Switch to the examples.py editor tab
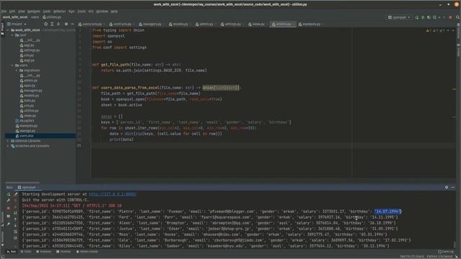The image size is (461, 259). pyautogui.click(x=311, y=24)
